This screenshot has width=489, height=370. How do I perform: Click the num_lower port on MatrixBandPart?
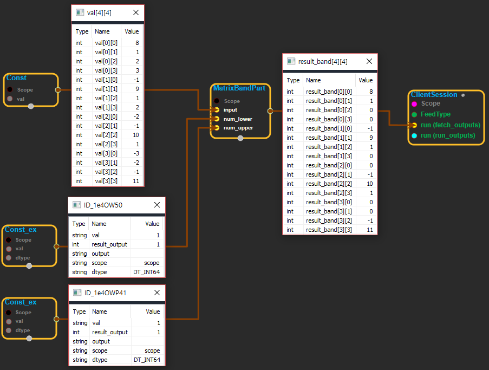tap(217, 119)
